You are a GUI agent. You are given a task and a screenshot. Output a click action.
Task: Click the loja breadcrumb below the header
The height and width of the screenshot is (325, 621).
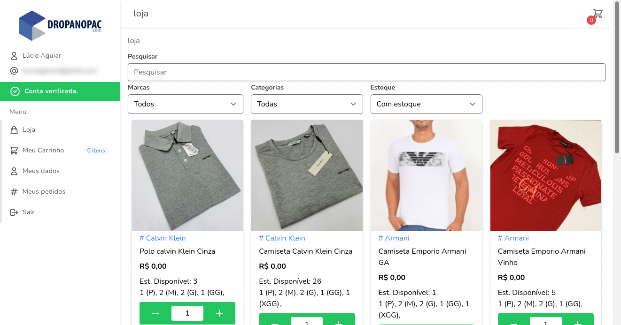point(134,41)
